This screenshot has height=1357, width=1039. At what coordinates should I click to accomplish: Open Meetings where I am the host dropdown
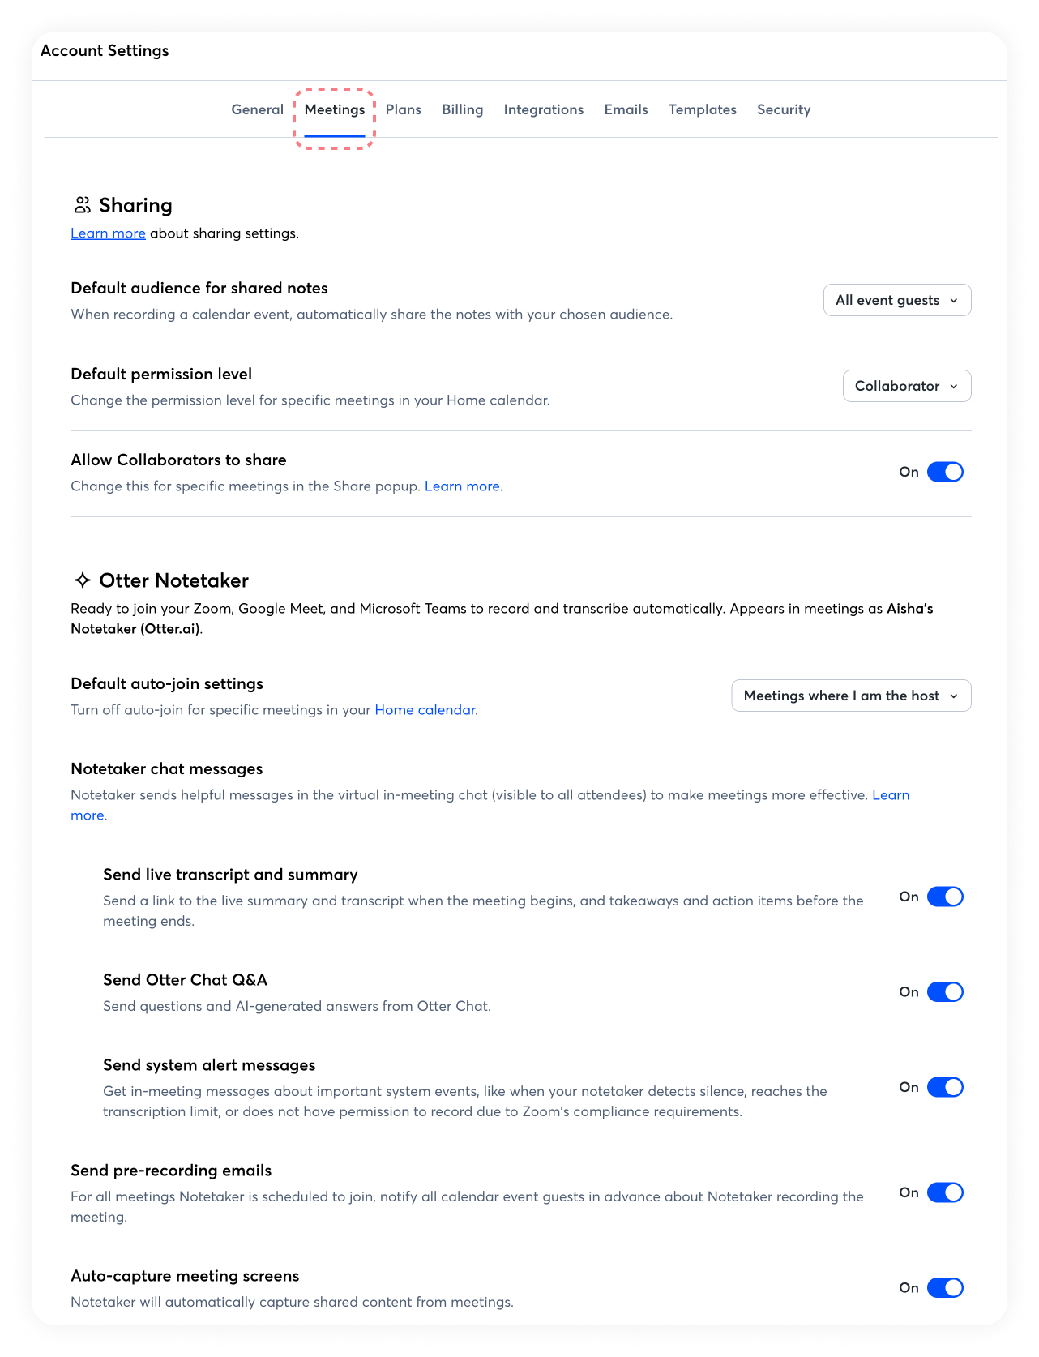851,696
